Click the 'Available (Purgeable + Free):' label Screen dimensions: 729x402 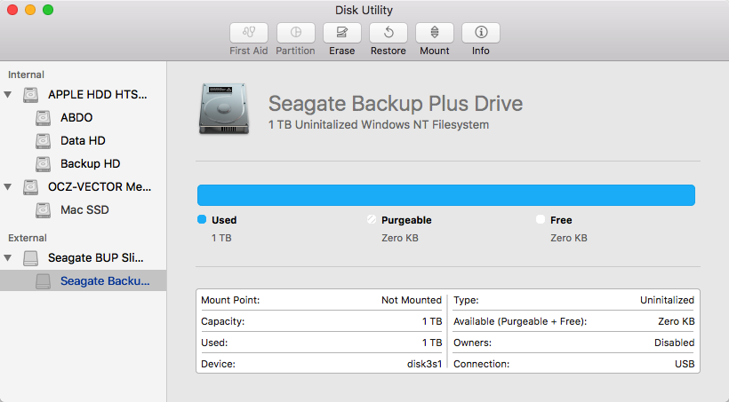coord(520,321)
